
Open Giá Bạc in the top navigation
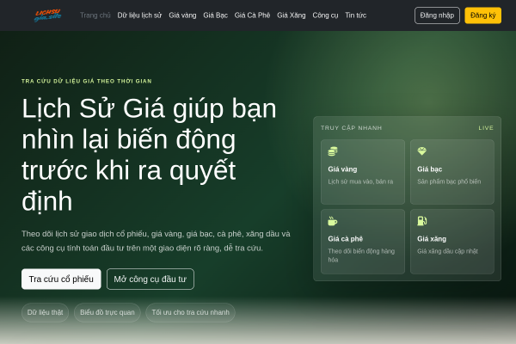[216, 15]
